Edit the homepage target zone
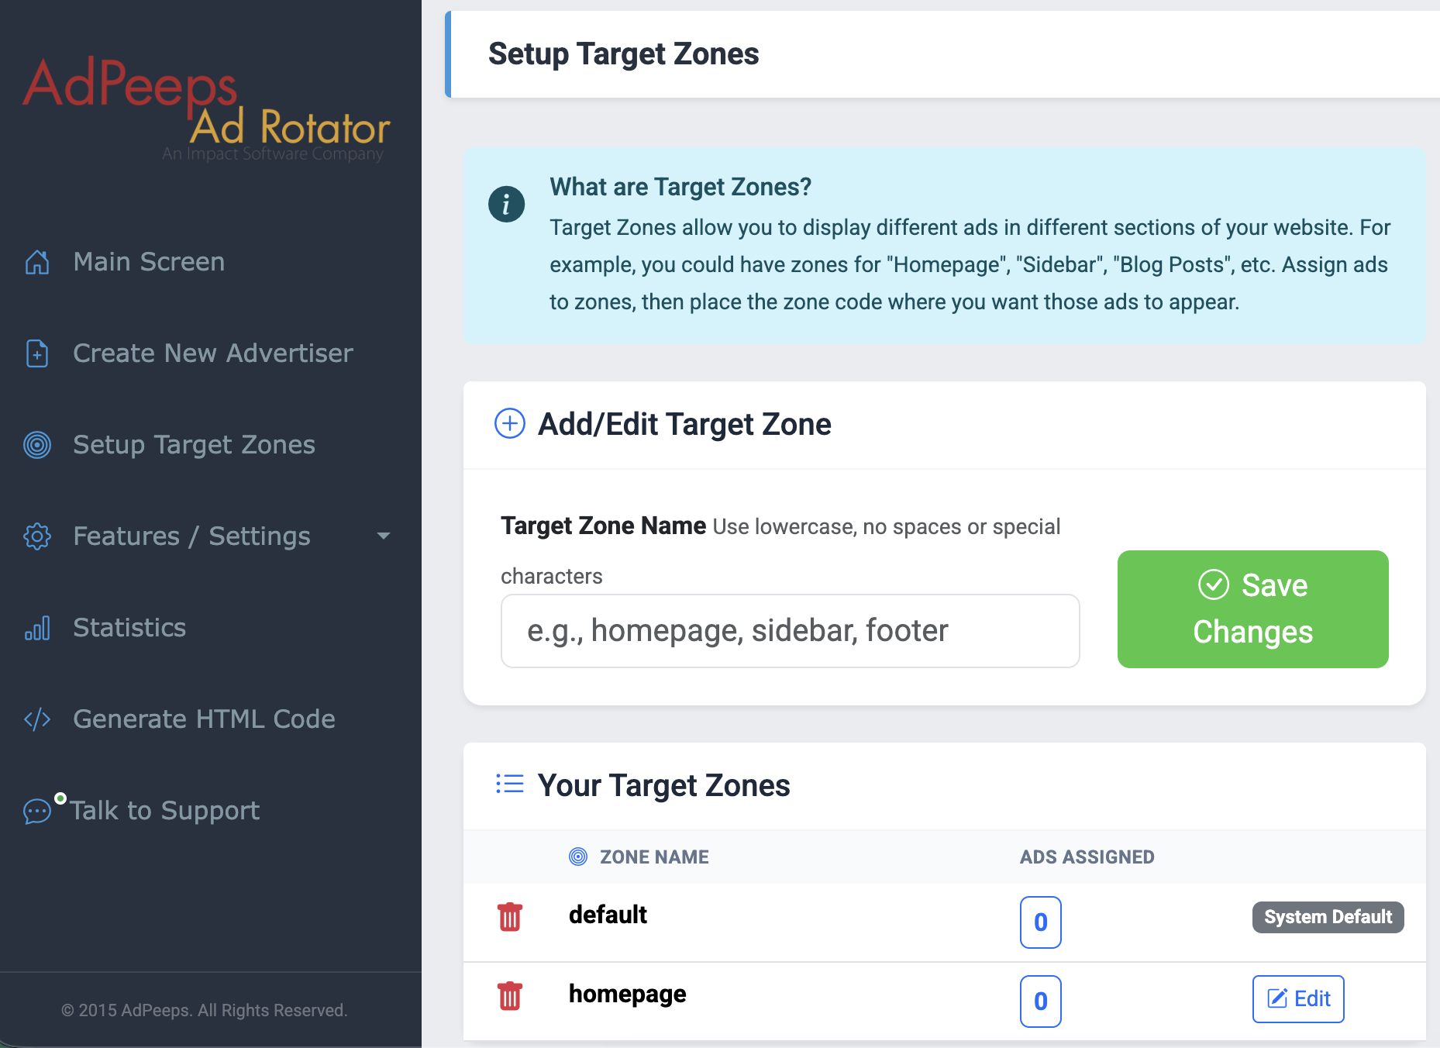 click(1298, 999)
